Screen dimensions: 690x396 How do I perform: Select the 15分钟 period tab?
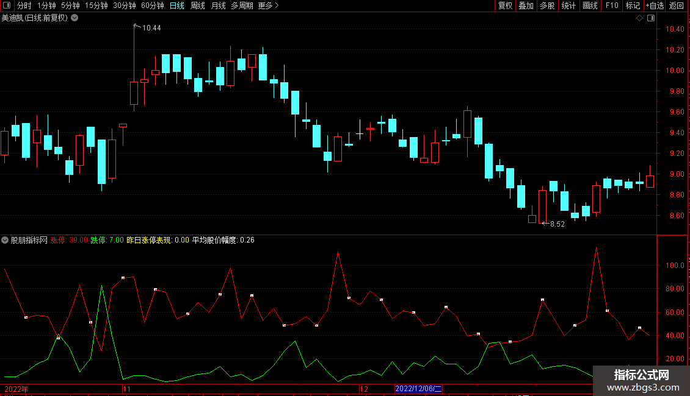(96, 5)
